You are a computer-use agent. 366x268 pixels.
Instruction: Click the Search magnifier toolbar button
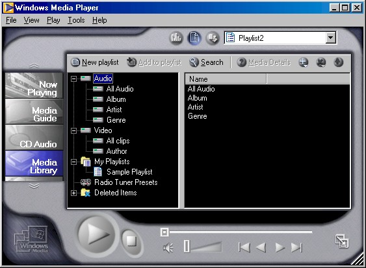coord(206,62)
